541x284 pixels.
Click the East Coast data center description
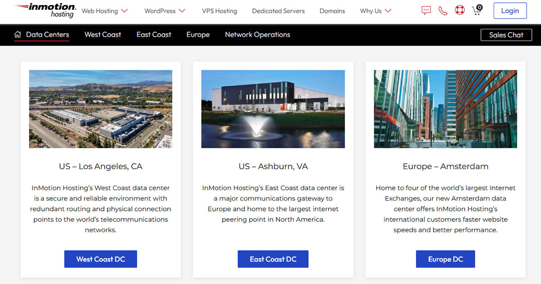[x=273, y=204]
